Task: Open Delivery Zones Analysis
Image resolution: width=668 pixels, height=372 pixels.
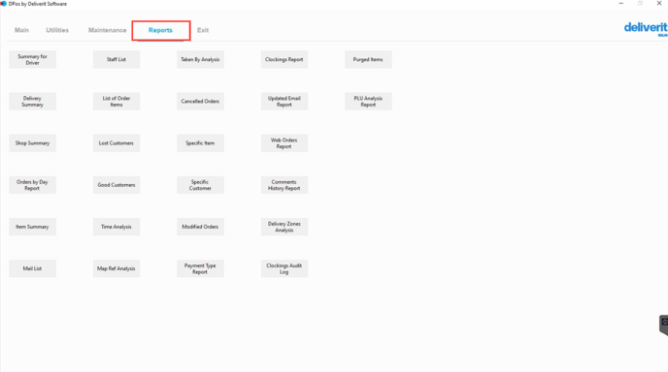Action: (x=284, y=227)
